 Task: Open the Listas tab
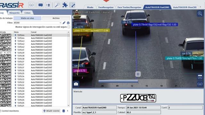pos(28,13)
